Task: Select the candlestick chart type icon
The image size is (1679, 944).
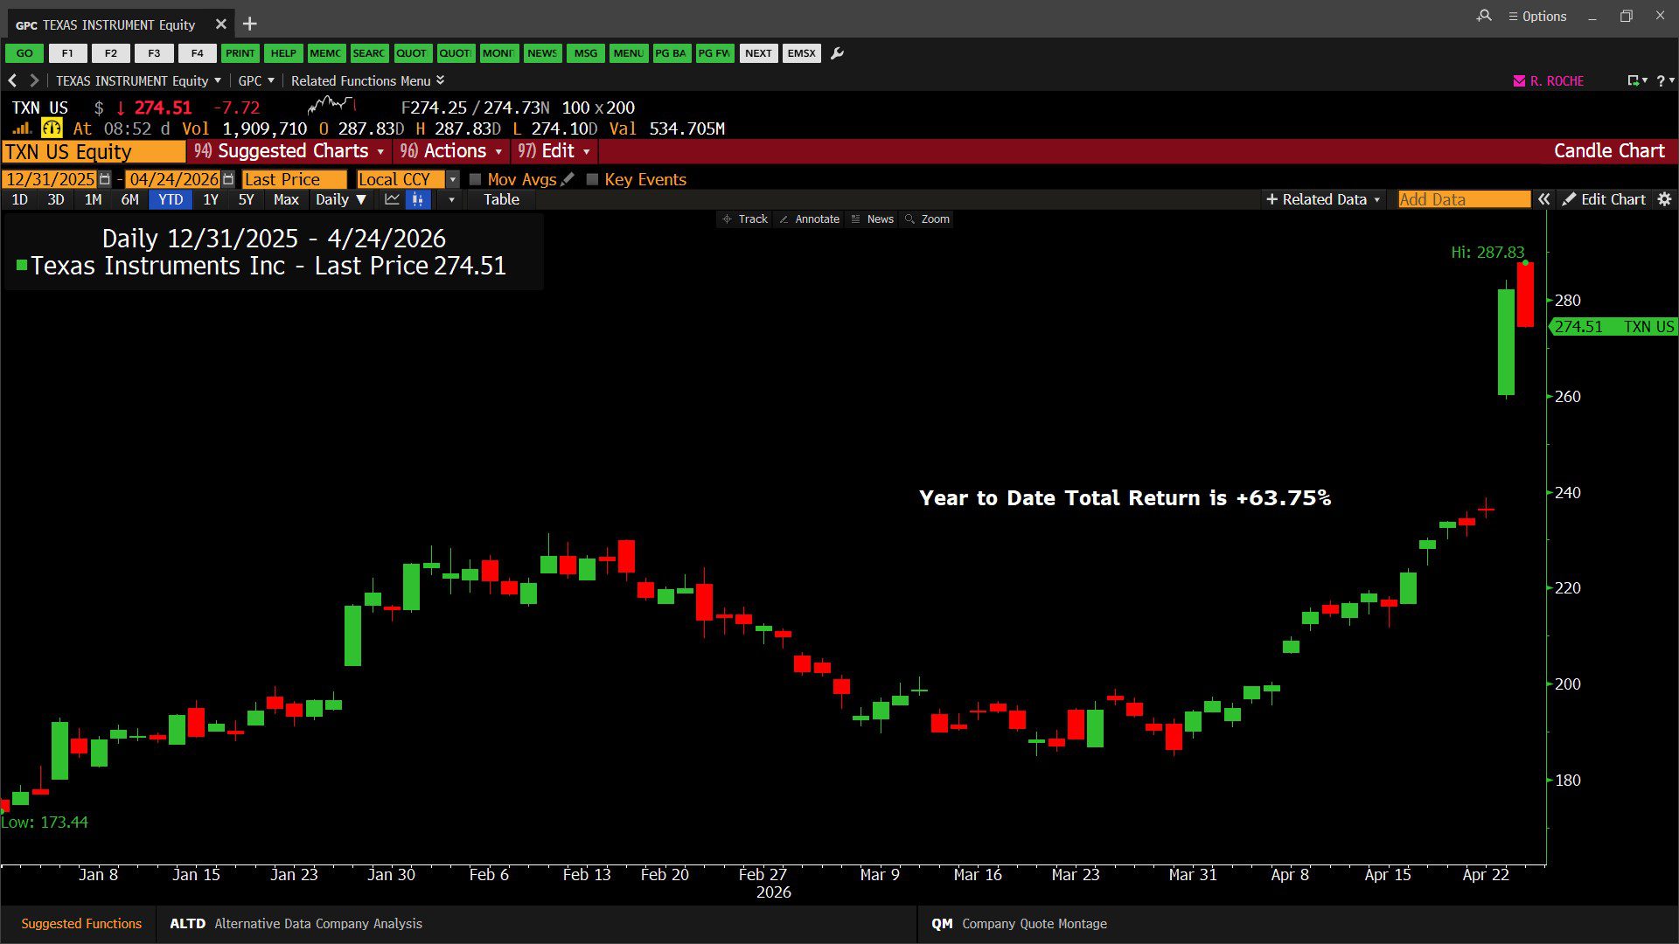Action: coord(418,199)
